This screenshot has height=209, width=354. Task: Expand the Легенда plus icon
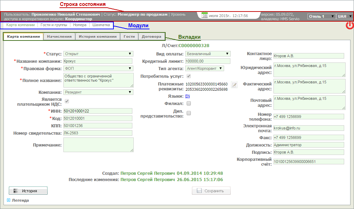tap(9, 200)
